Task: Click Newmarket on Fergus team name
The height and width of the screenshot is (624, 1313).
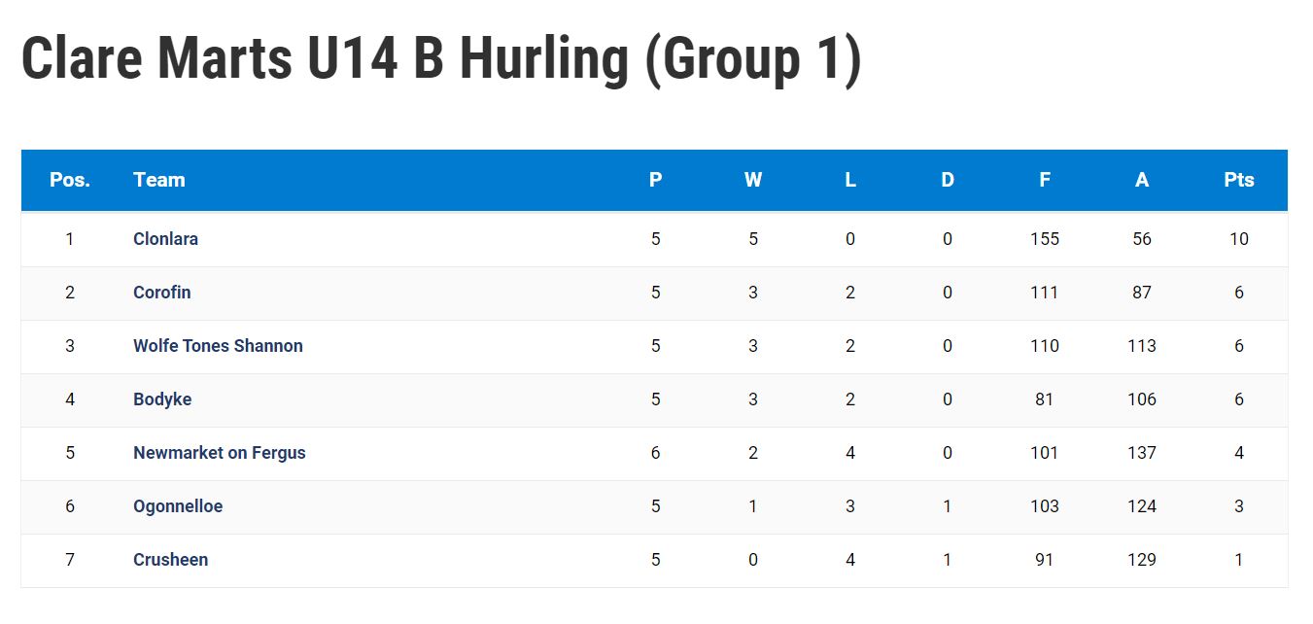Action: click(x=220, y=453)
